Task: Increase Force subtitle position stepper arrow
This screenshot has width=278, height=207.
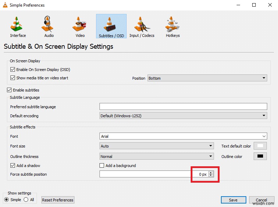Action: point(211,173)
